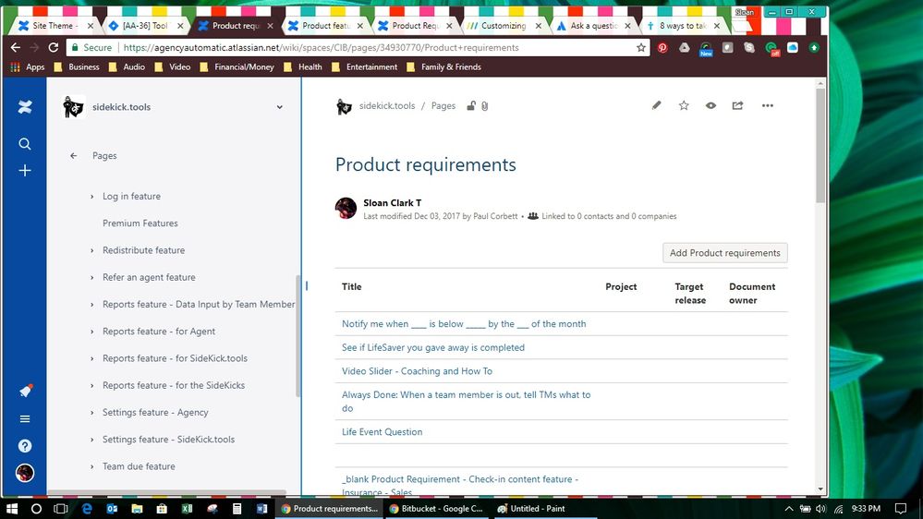Image resolution: width=923 pixels, height=519 pixels.
Task: Switch to Customizing browser tab
Action: click(x=504, y=25)
